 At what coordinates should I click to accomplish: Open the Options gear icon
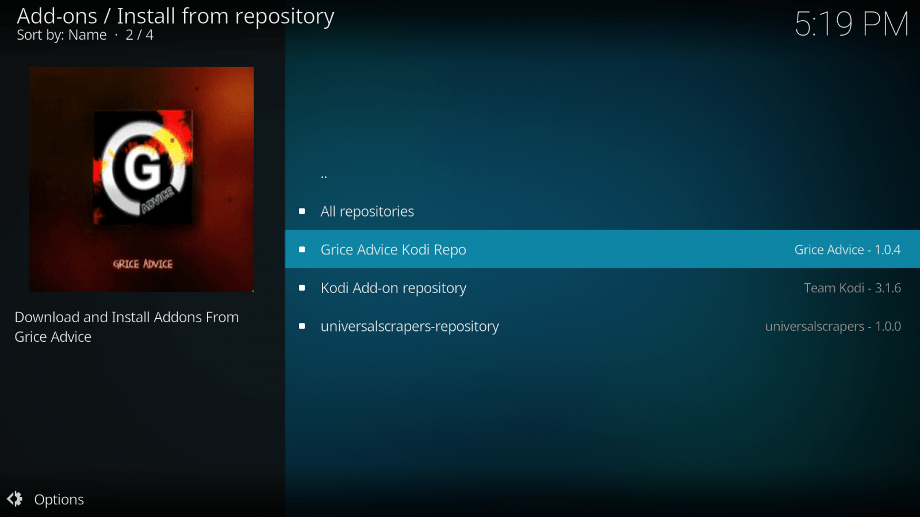click(x=15, y=499)
